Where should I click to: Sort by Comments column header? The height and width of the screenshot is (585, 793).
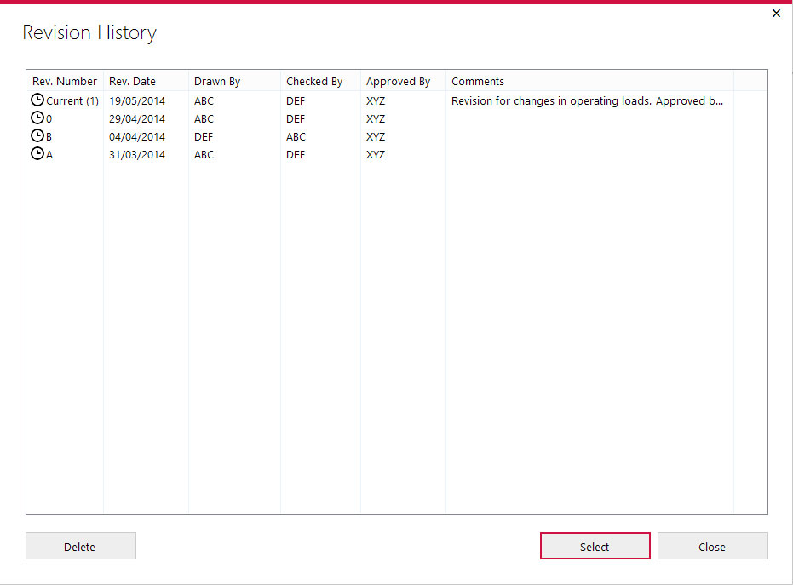coord(589,81)
